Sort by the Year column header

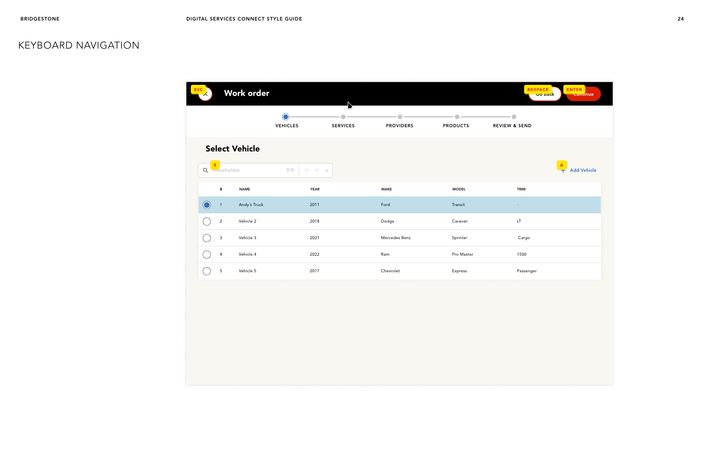pos(315,189)
